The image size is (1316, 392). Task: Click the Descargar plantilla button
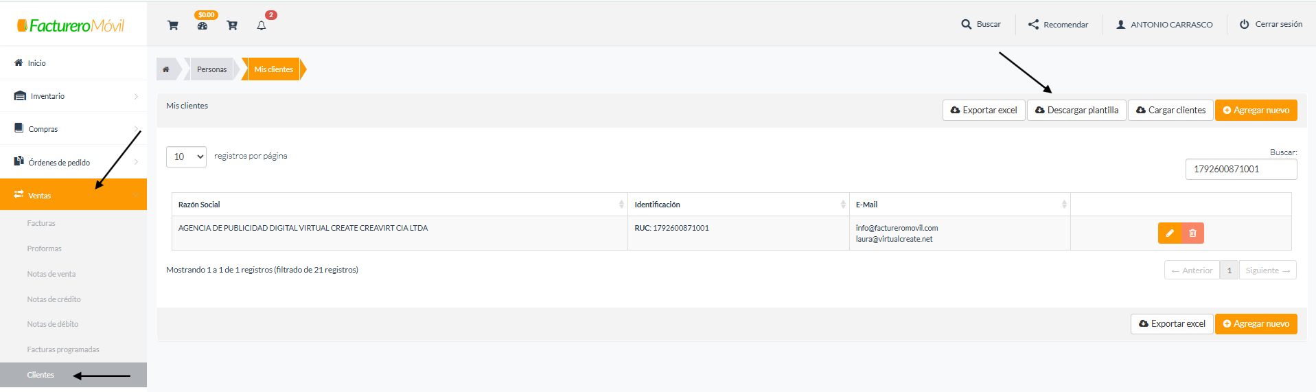pos(1076,110)
